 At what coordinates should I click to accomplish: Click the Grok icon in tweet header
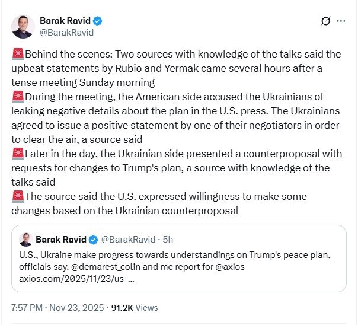coord(325,21)
